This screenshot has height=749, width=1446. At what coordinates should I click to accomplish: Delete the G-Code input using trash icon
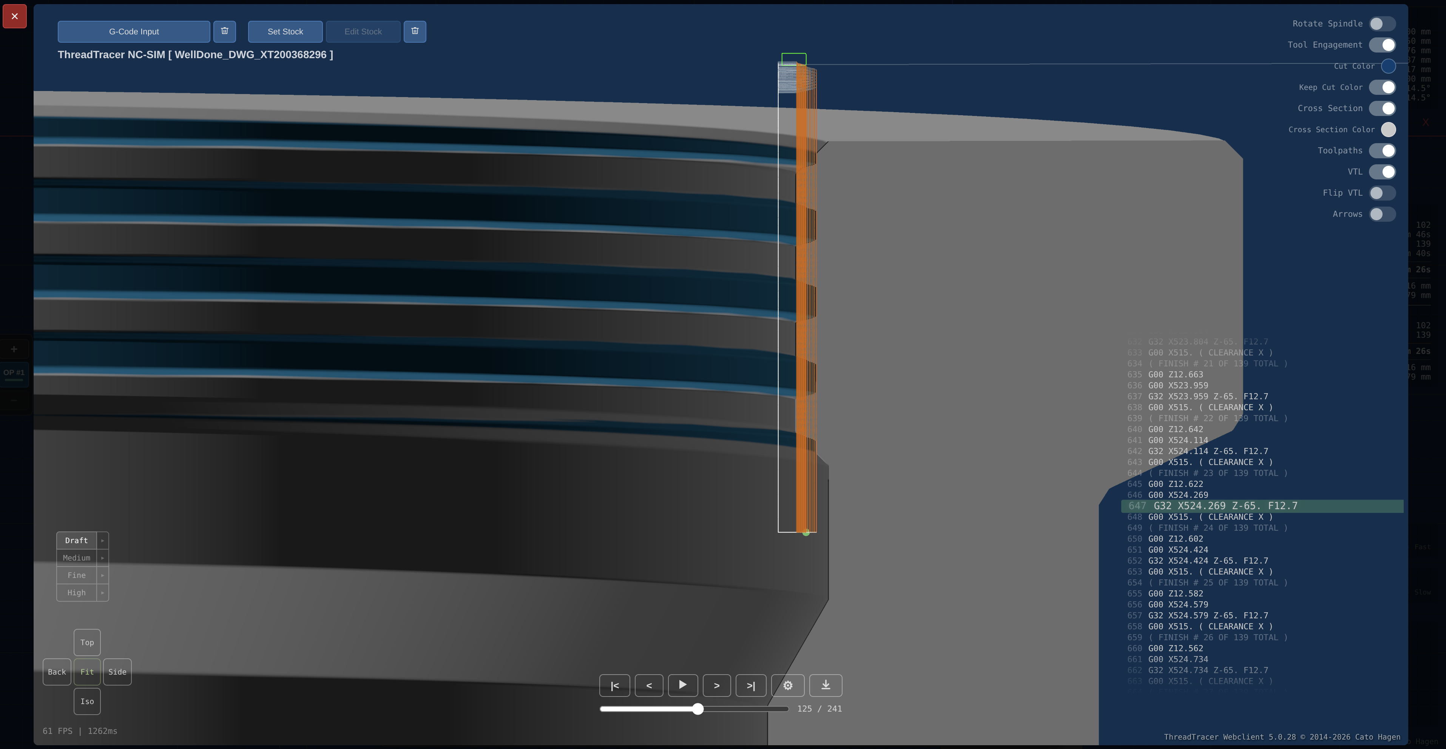225,31
